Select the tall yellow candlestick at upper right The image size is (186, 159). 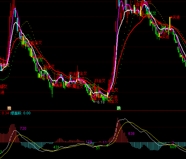[x=170, y=23]
